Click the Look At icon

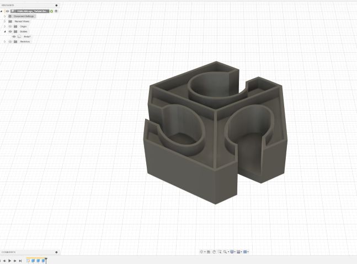pyautogui.click(x=209, y=252)
